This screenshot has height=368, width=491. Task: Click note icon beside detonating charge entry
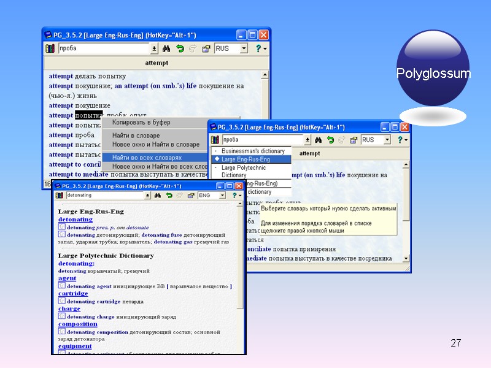pyautogui.click(x=62, y=316)
